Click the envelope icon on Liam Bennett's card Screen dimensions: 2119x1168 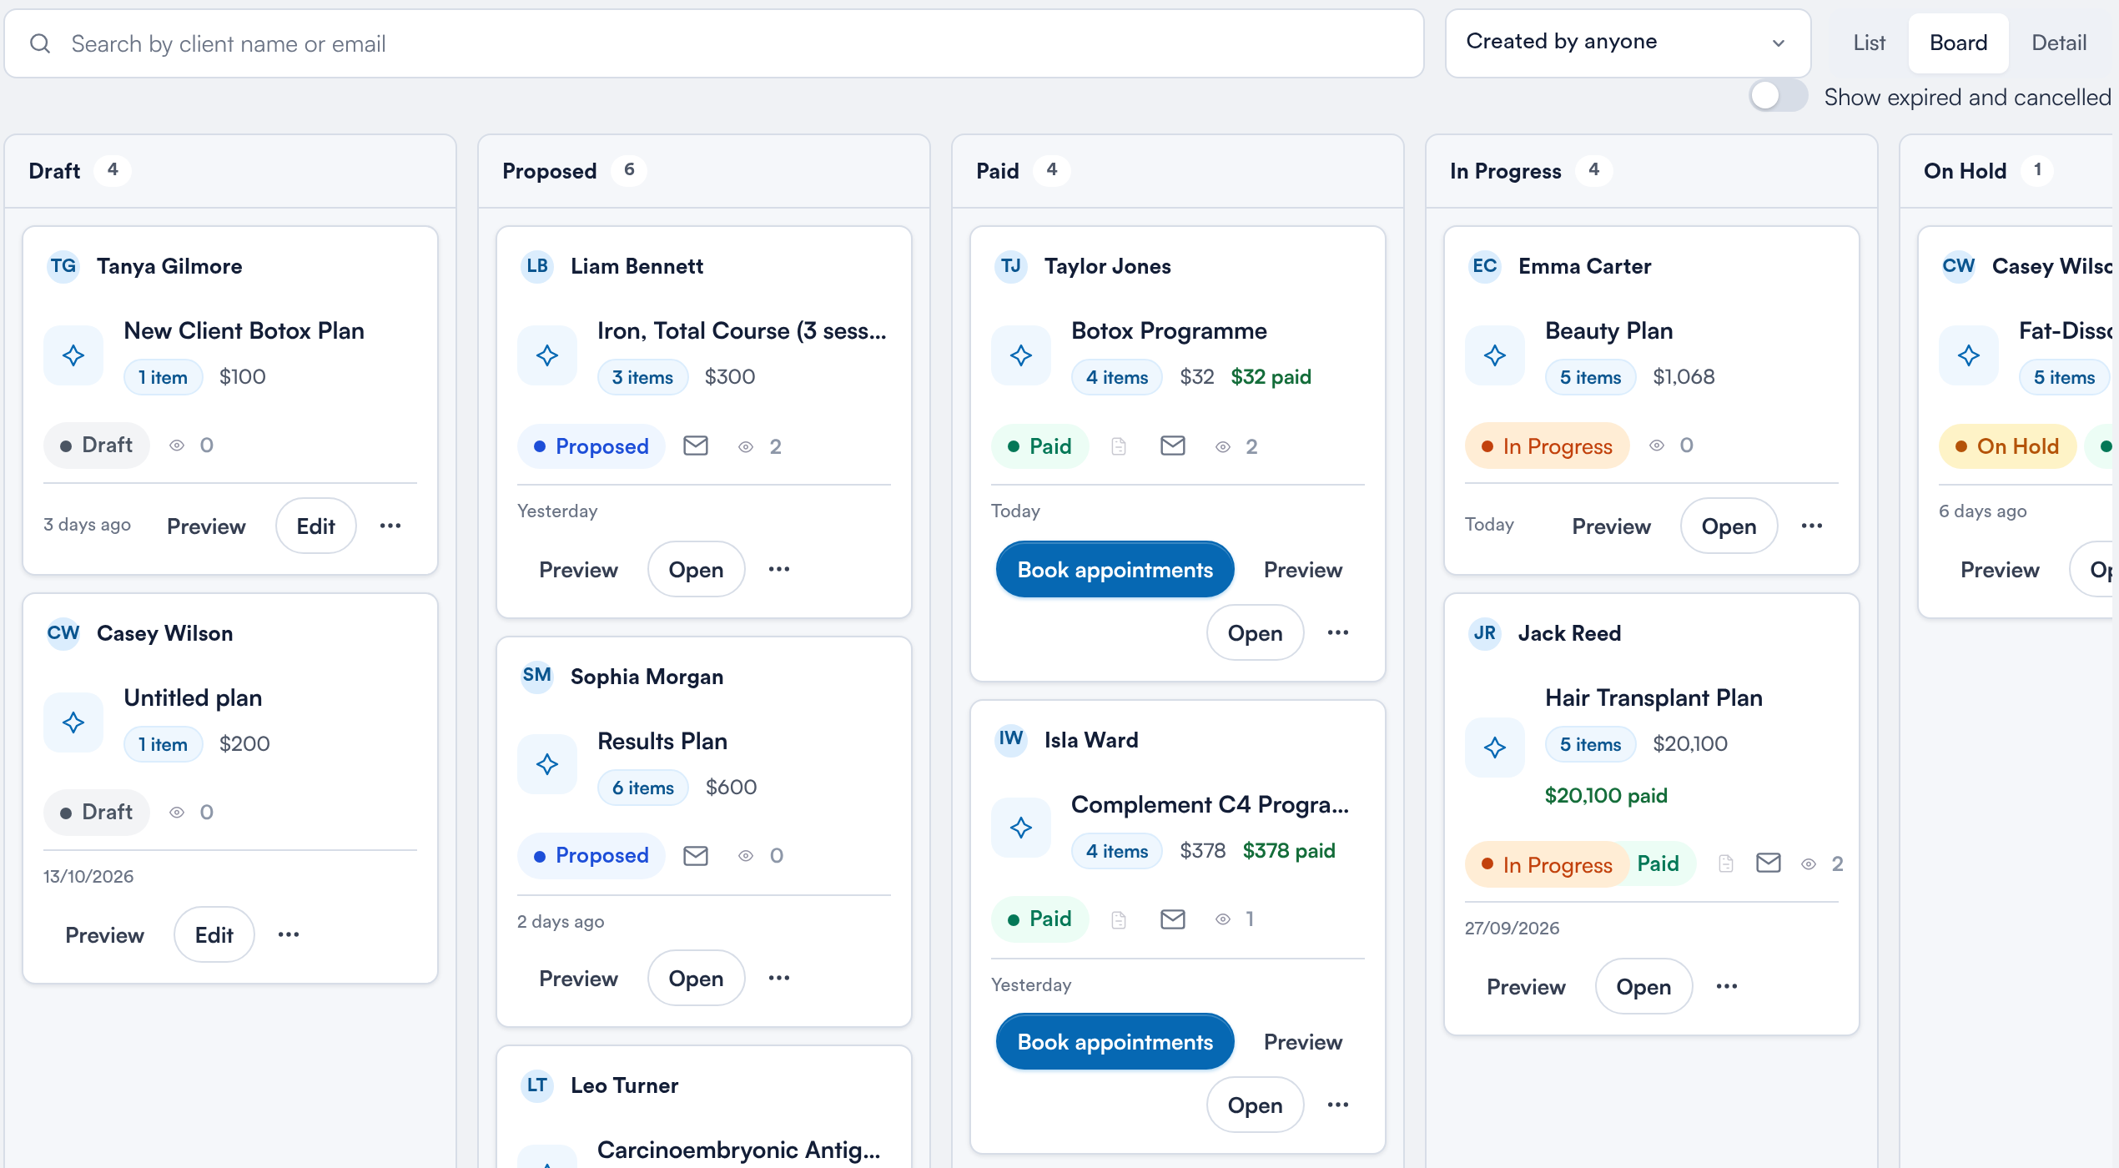click(696, 446)
